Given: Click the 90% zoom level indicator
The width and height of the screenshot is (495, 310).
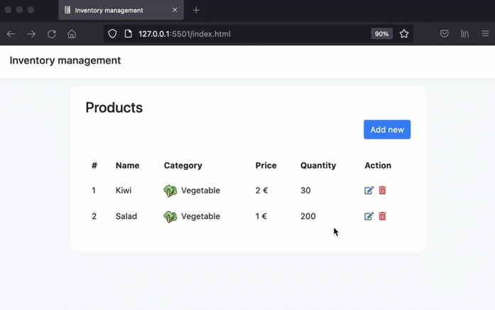Looking at the screenshot, I should tap(381, 34).
